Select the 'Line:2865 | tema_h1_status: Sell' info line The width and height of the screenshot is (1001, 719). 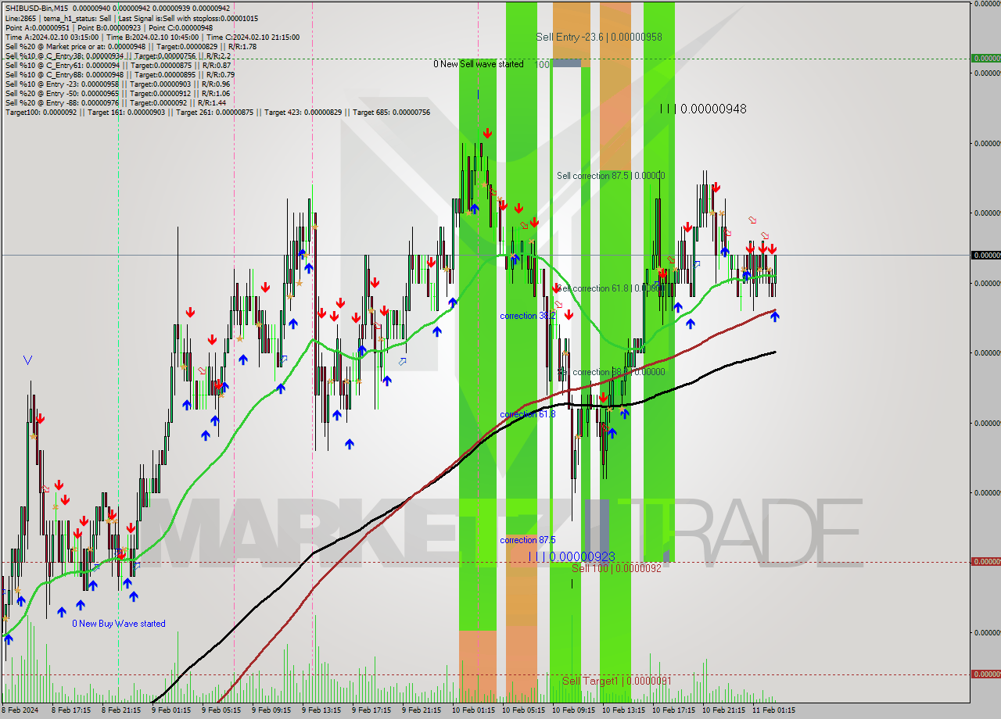point(131,18)
